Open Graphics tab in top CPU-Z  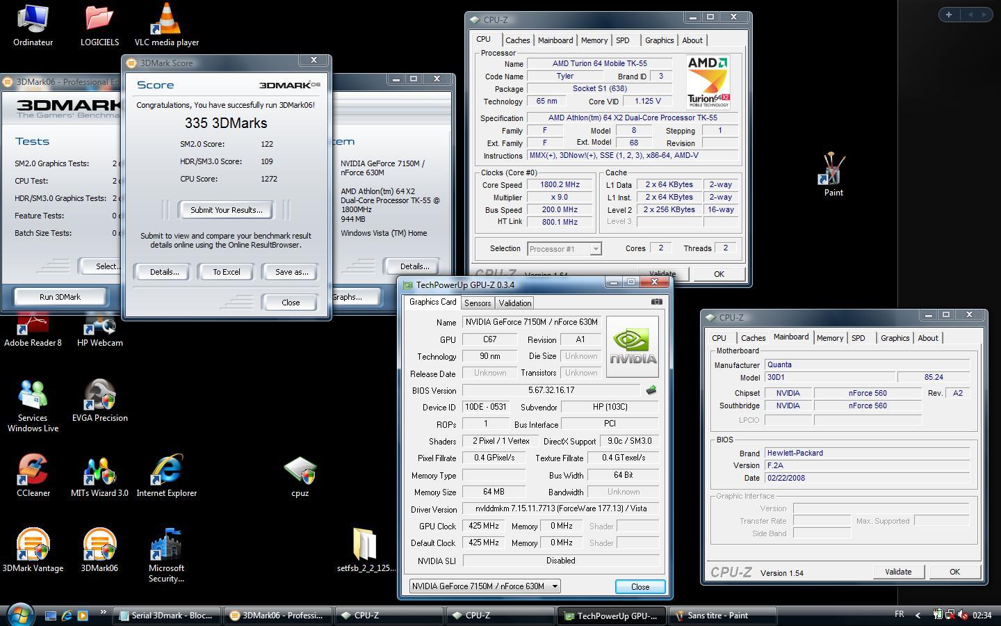coord(659,40)
